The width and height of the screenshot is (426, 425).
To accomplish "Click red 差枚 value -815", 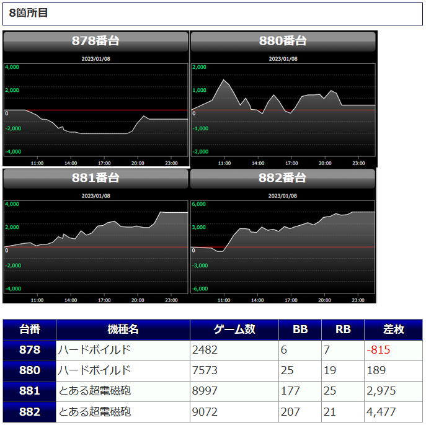I will 378,350.
